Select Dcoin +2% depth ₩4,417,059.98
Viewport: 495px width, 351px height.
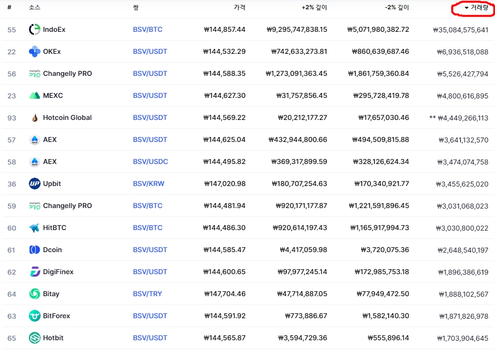(303, 250)
